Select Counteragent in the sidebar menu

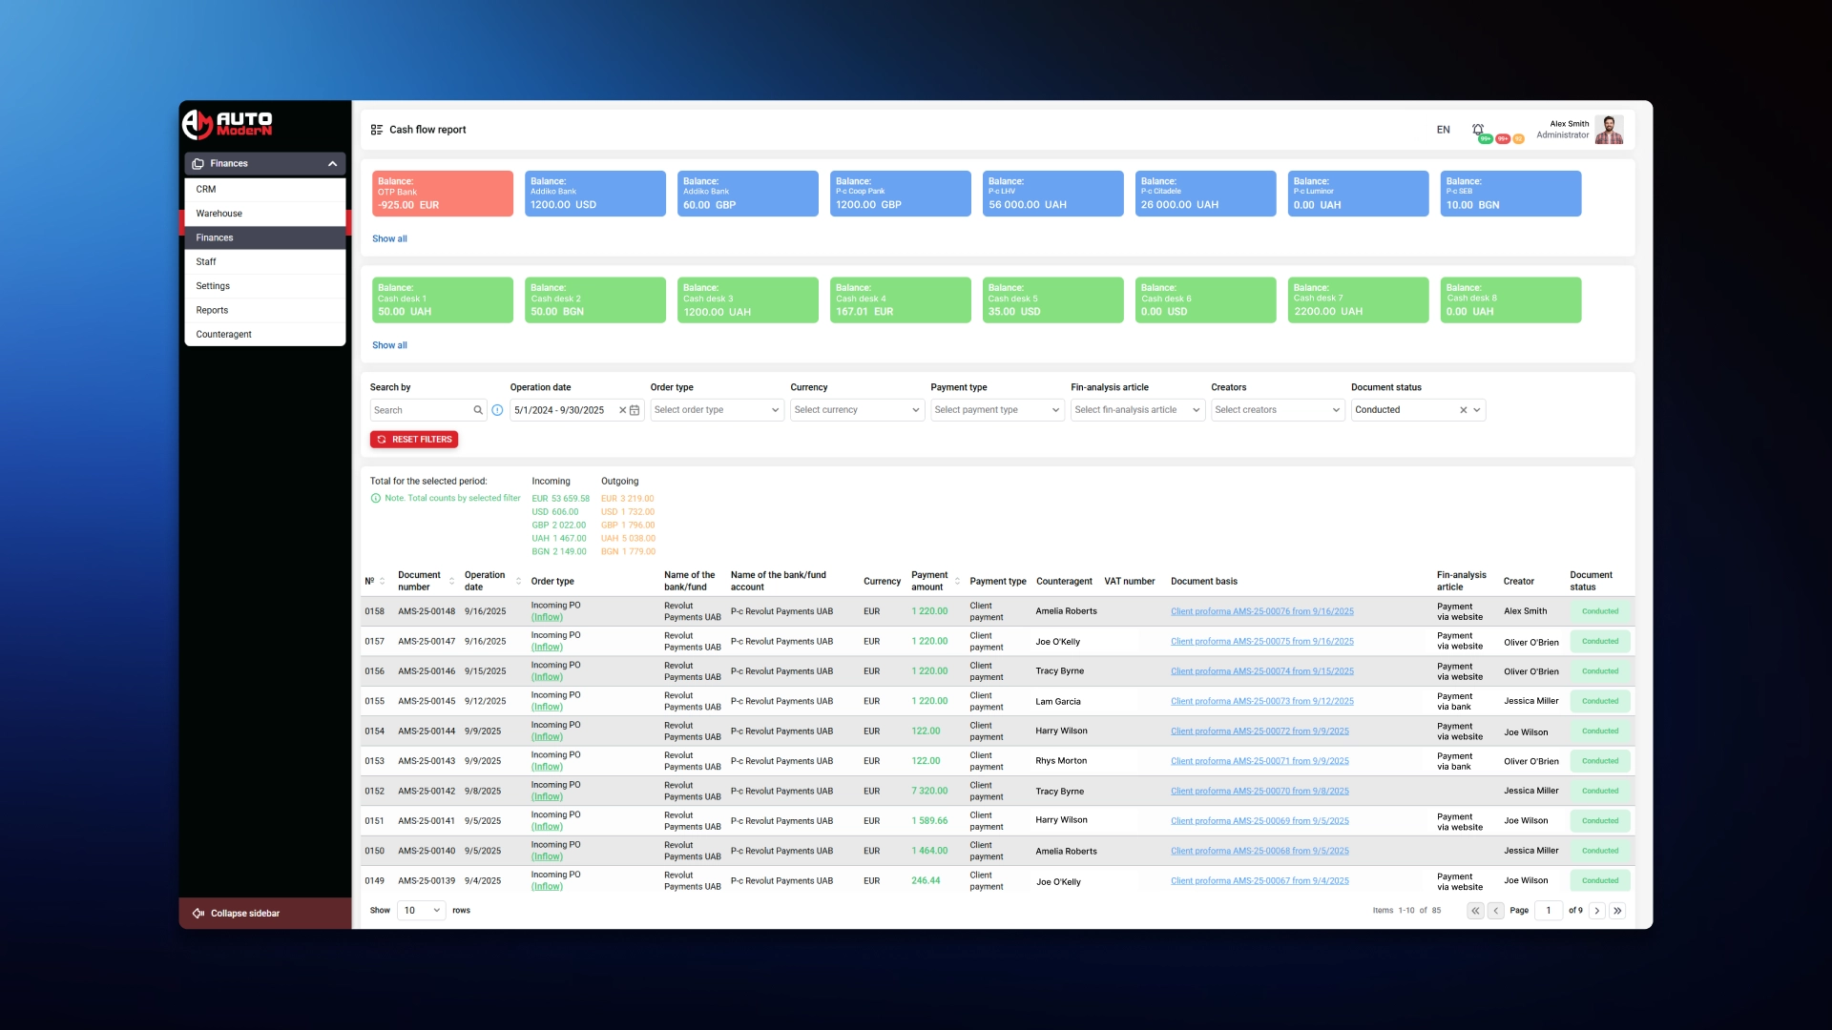(x=224, y=335)
